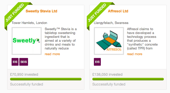Click the EIS badge on Sweetly Stevia card
The image size is (170, 93).
[15, 62]
